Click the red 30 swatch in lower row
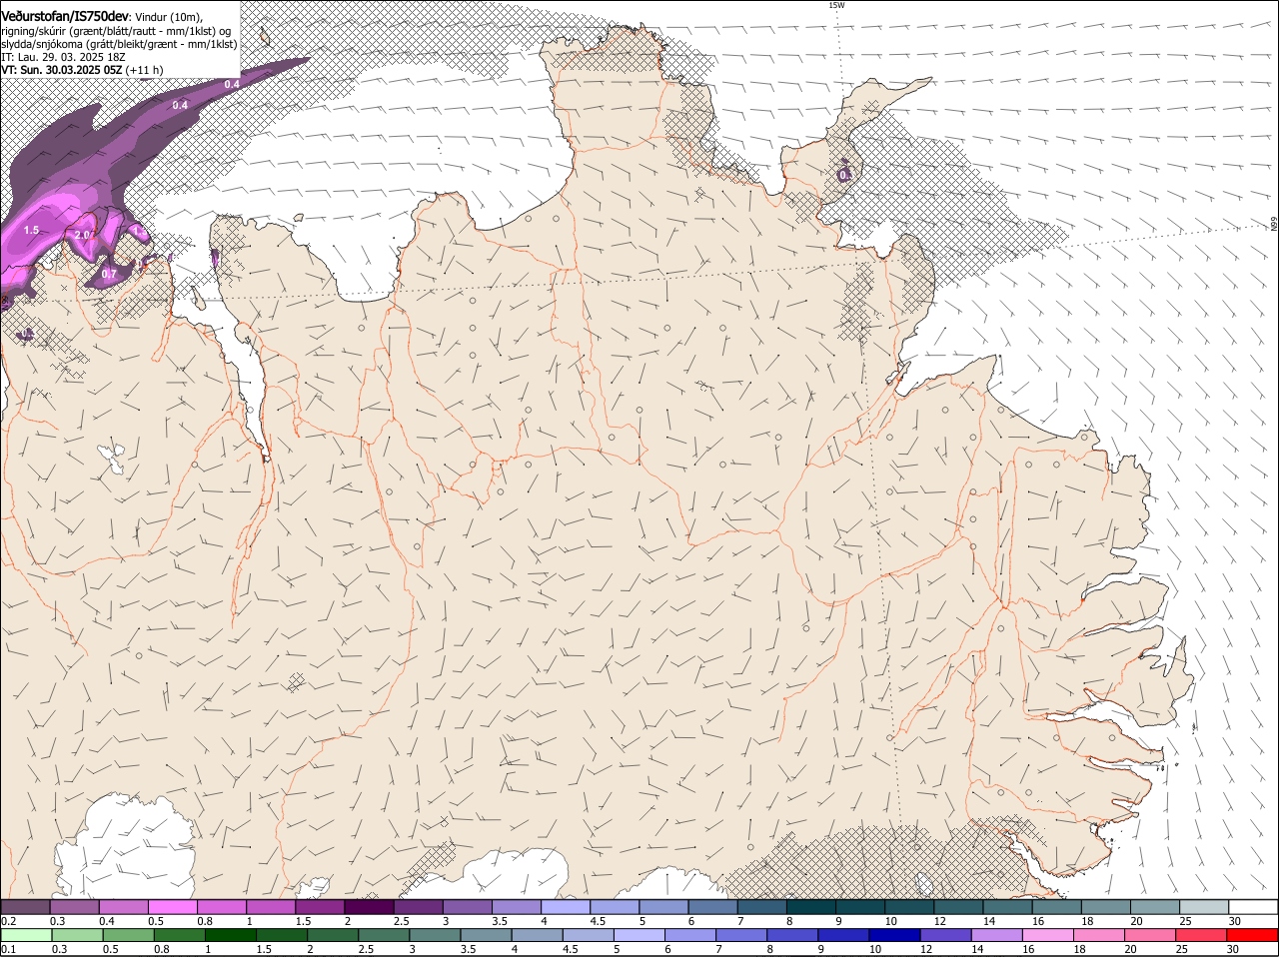The width and height of the screenshot is (1279, 957). (1253, 936)
